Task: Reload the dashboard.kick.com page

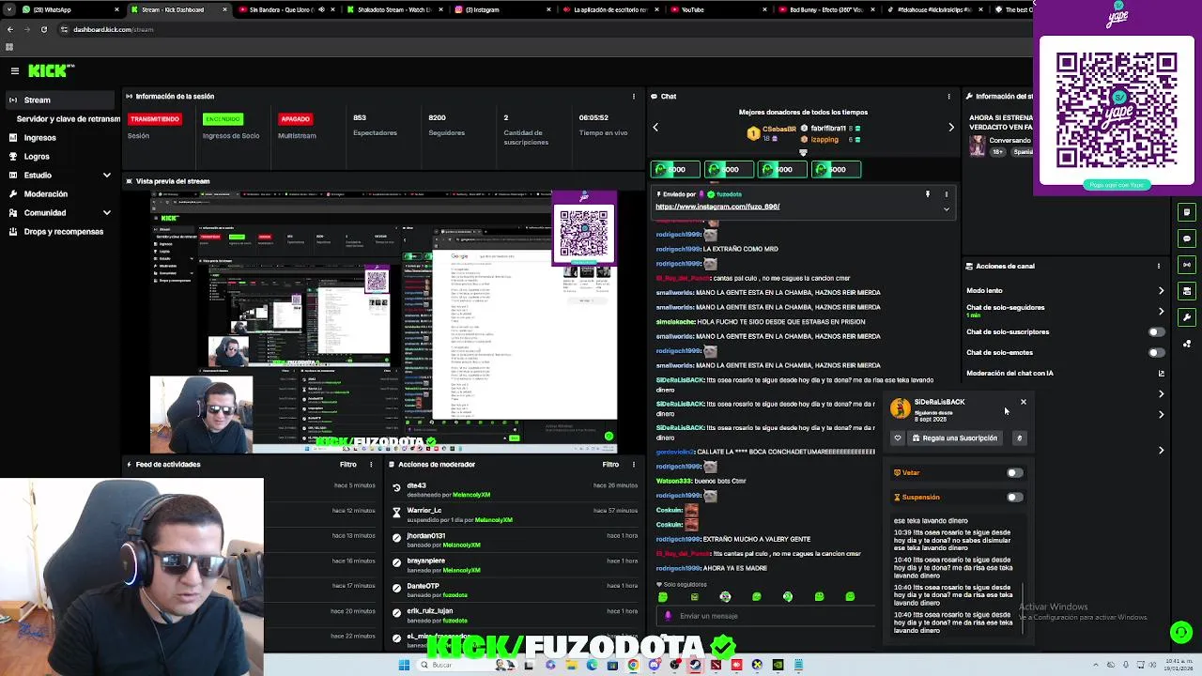Action: click(43, 29)
